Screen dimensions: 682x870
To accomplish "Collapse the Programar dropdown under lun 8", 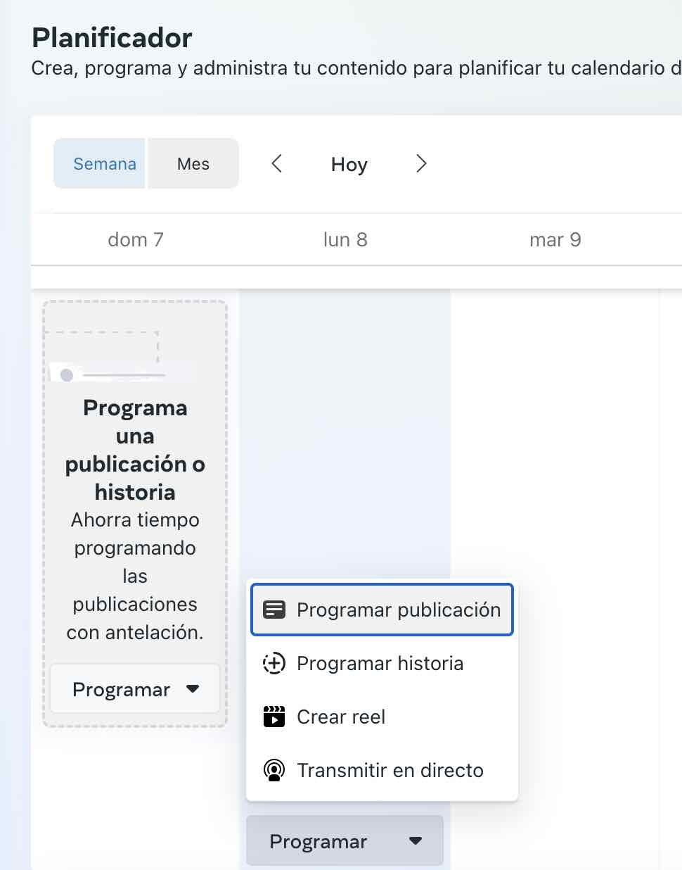I will tap(345, 841).
